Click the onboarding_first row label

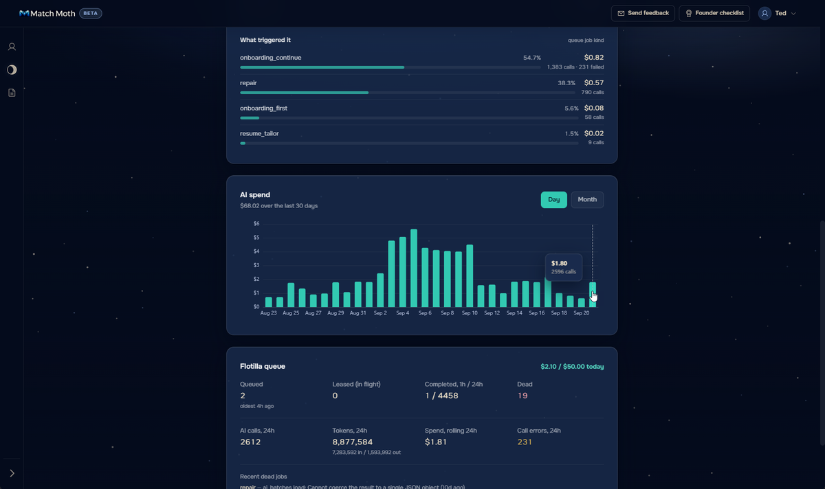(x=263, y=108)
